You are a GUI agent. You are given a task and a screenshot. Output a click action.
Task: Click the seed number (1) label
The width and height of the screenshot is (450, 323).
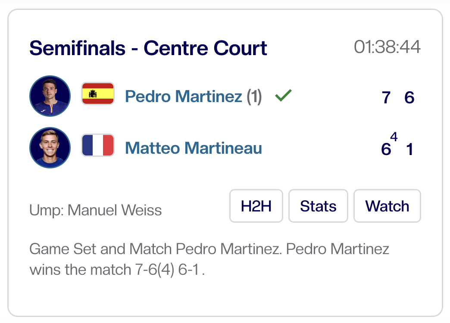point(254,96)
